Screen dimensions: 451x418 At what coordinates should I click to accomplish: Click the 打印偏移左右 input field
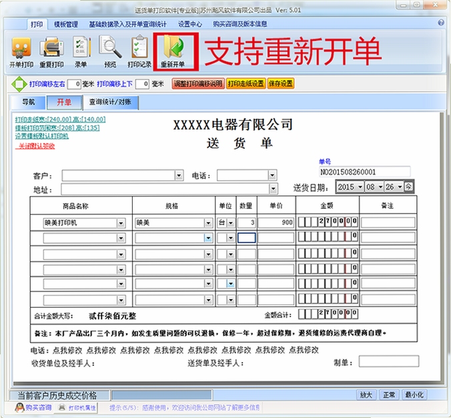click(74, 84)
